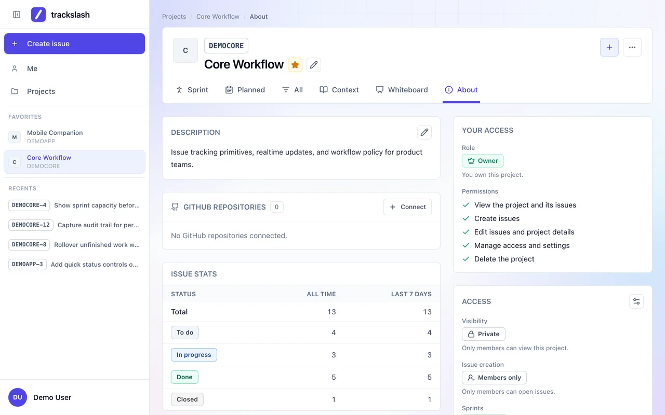Click the Create issue button

74,44
